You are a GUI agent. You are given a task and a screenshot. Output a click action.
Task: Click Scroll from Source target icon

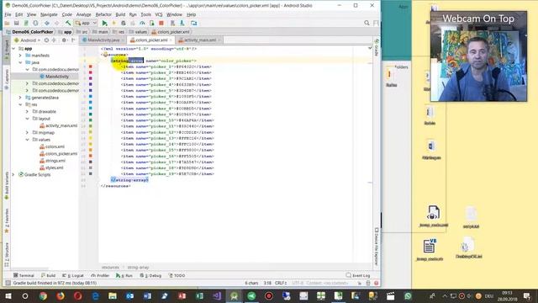pyautogui.click(x=46, y=40)
